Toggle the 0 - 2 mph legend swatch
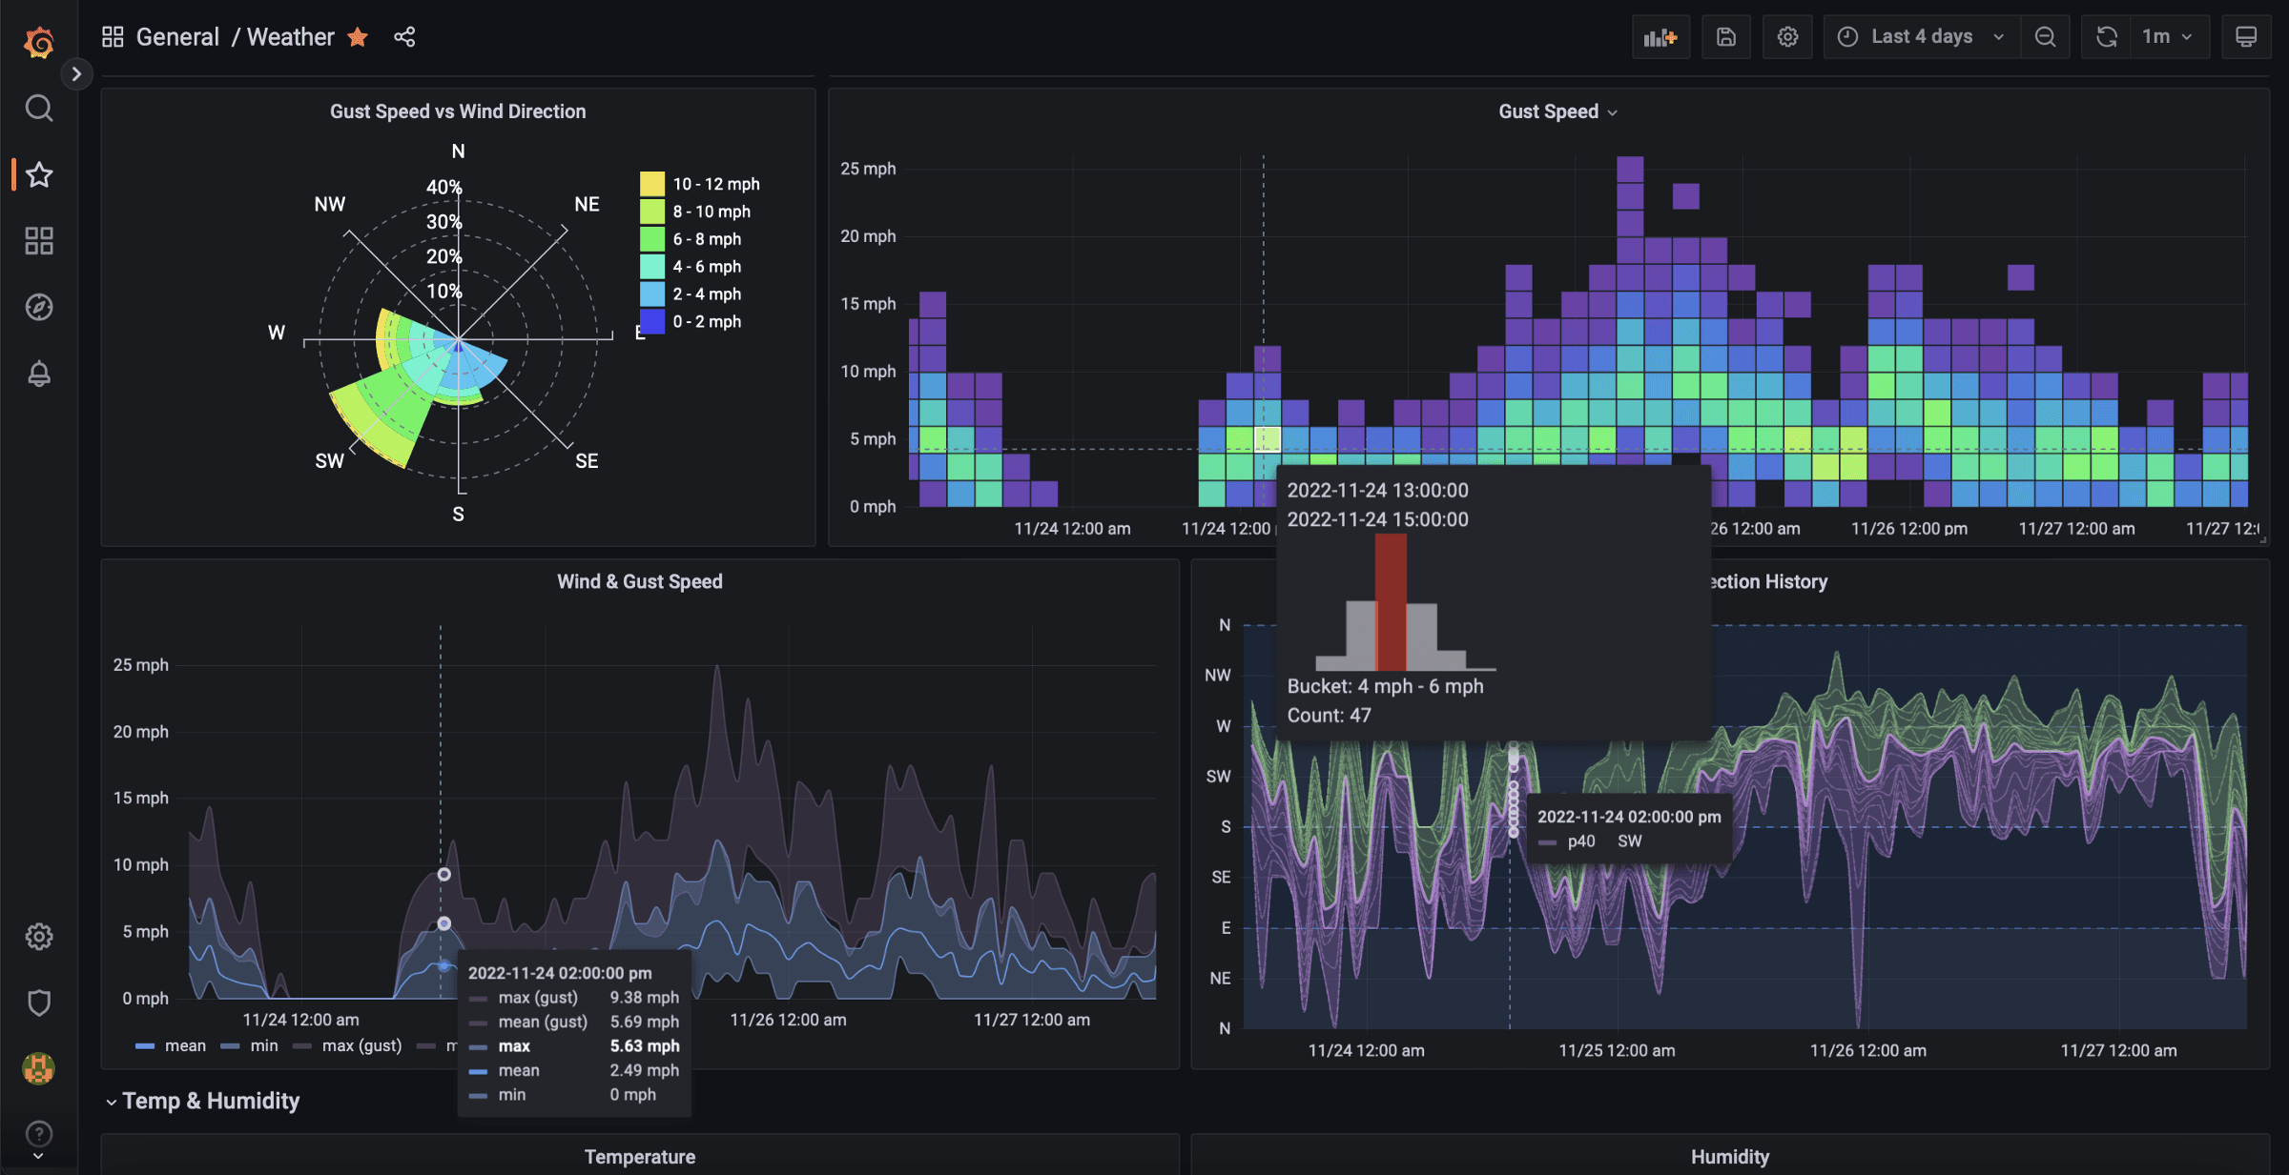 click(x=652, y=322)
